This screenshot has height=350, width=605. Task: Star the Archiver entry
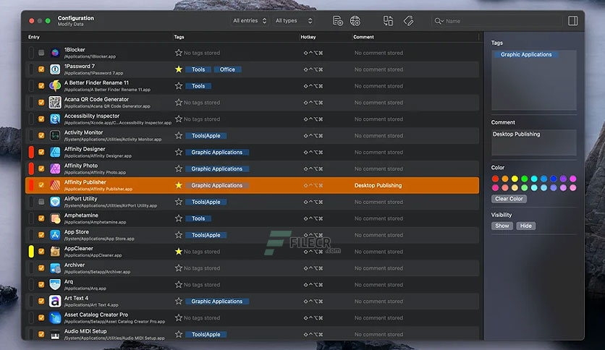(178, 268)
